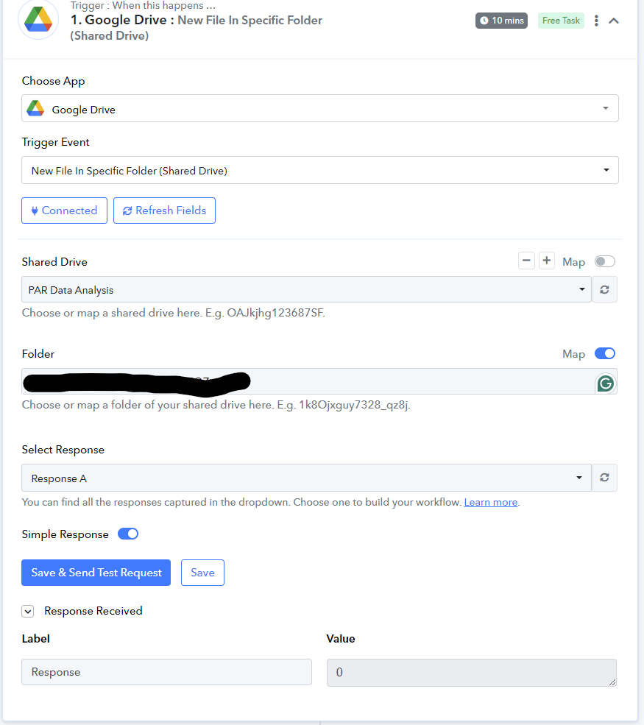Refresh the Select Response list
This screenshot has height=725, width=644.
point(605,478)
